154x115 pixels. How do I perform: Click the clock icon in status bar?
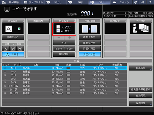click(x=2, y=113)
